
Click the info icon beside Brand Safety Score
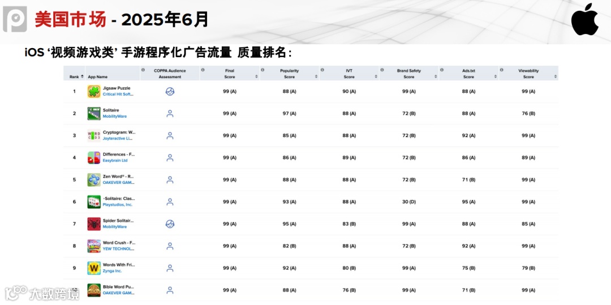[382, 70]
